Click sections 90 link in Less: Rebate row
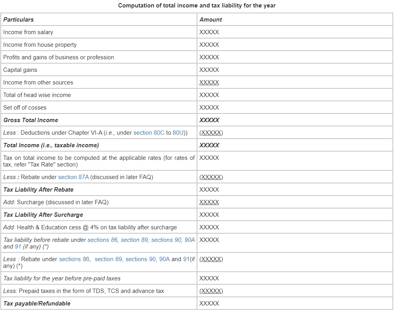Image resolution: width=394 pixels, height=311 pixels. point(140,259)
